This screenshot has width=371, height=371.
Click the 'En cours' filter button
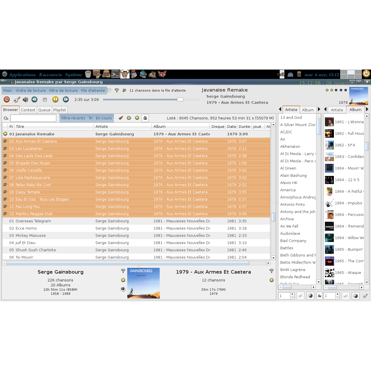(103, 118)
